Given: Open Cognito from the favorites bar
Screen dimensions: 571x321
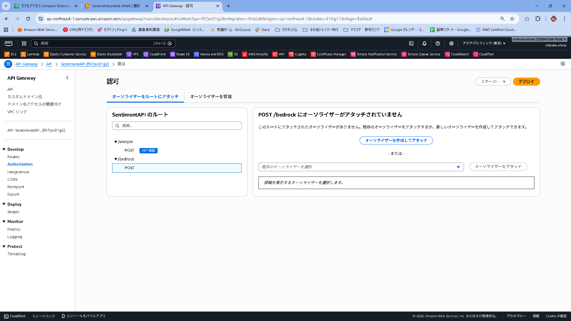Looking at the screenshot, I should coord(298,54).
